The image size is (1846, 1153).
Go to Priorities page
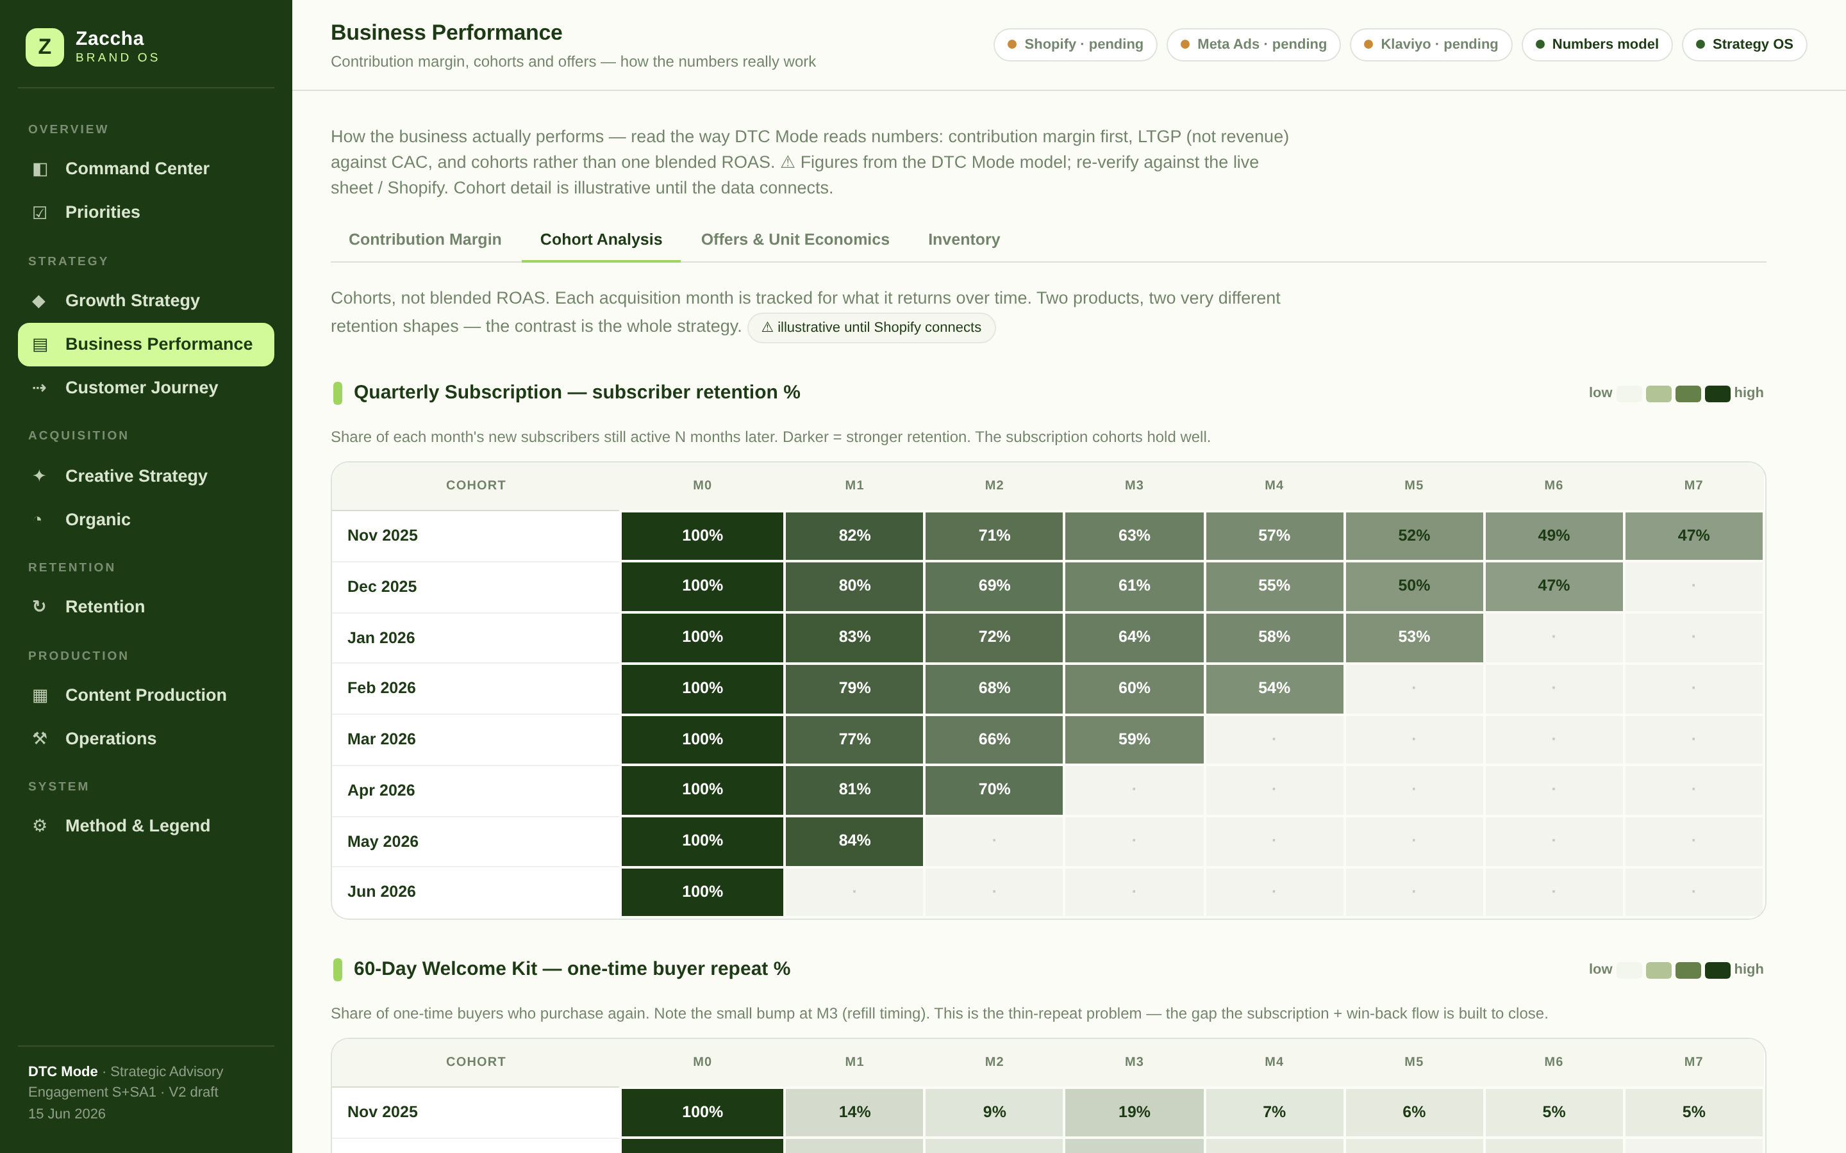(x=146, y=212)
